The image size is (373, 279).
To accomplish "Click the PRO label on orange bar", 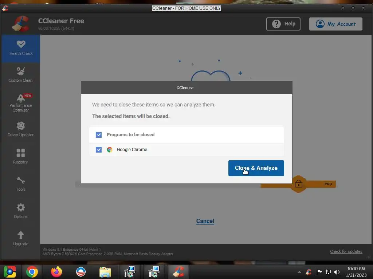I will (x=328, y=184).
